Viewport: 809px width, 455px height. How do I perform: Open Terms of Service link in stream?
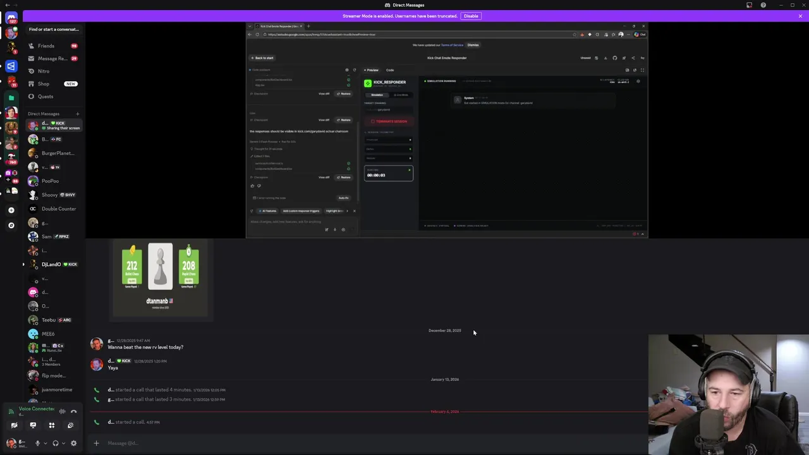coord(452,45)
